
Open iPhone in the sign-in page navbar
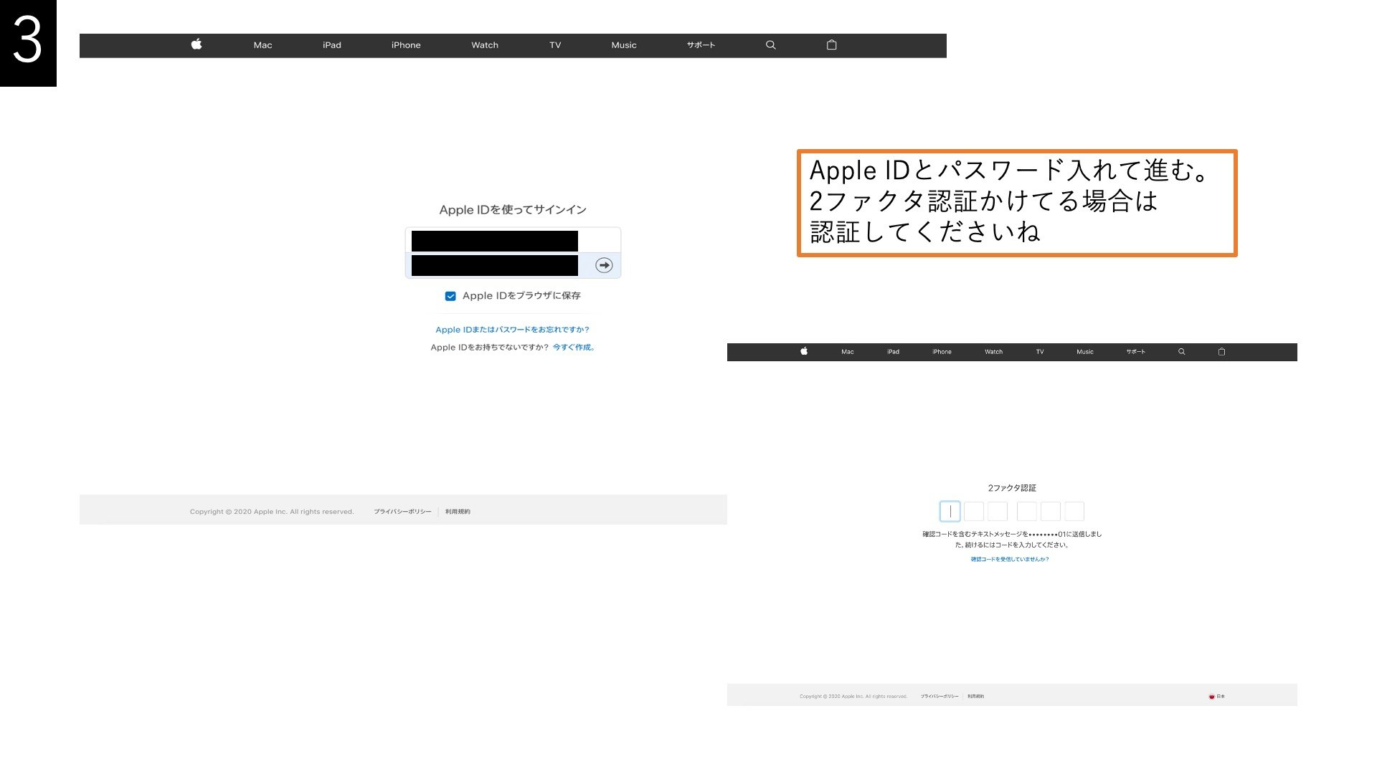[x=406, y=45]
